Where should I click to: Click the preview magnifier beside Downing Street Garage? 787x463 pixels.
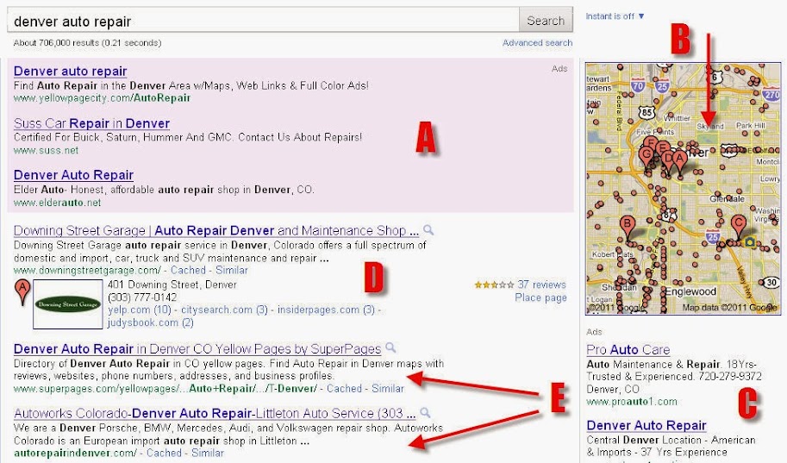[x=428, y=230]
